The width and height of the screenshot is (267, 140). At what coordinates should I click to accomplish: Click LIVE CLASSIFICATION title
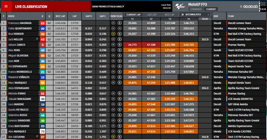(31, 7)
